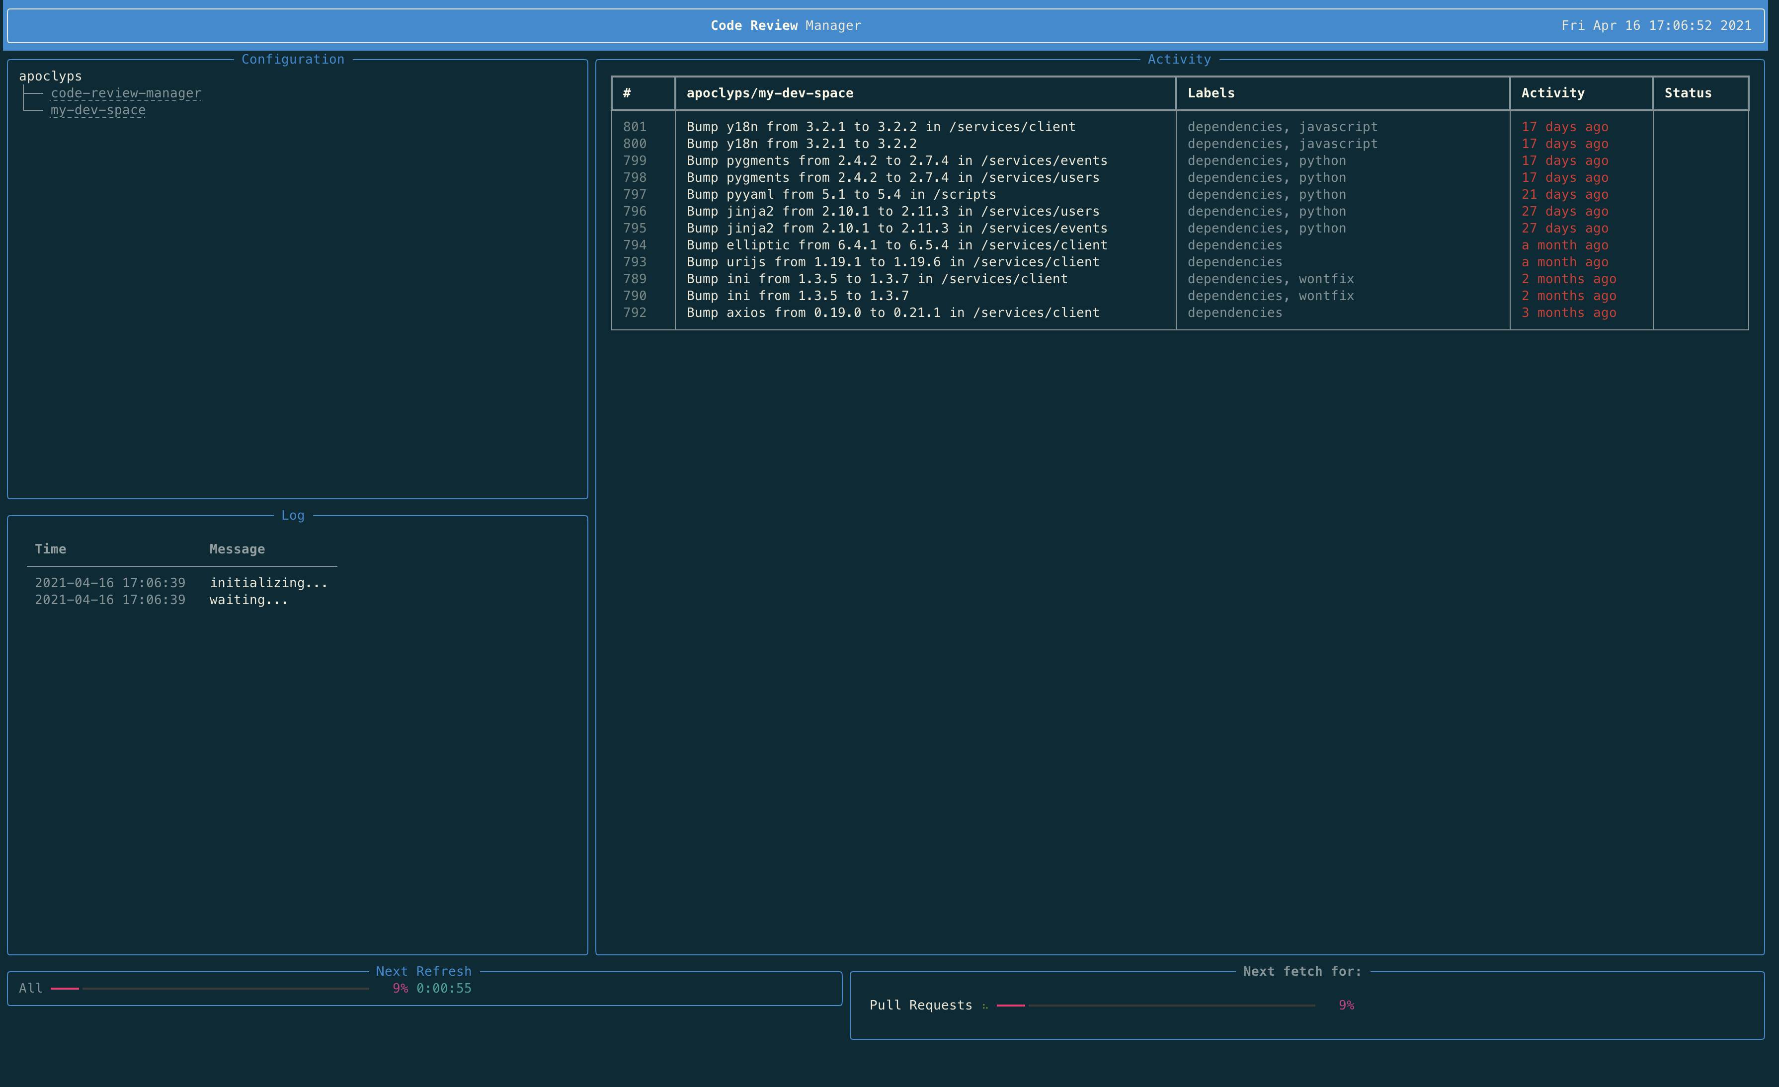Click the waiting... log entry
Image resolution: width=1779 pixels, height=1087 pixels.
pos(248,600)
